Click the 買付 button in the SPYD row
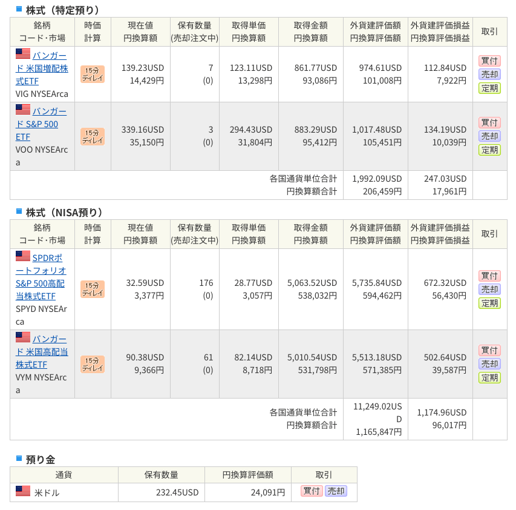The image size is (516, 510). pos(489,276)
